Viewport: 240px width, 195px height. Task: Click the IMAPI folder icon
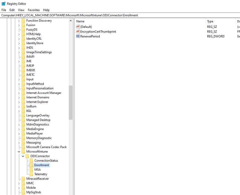coord(23,57)
